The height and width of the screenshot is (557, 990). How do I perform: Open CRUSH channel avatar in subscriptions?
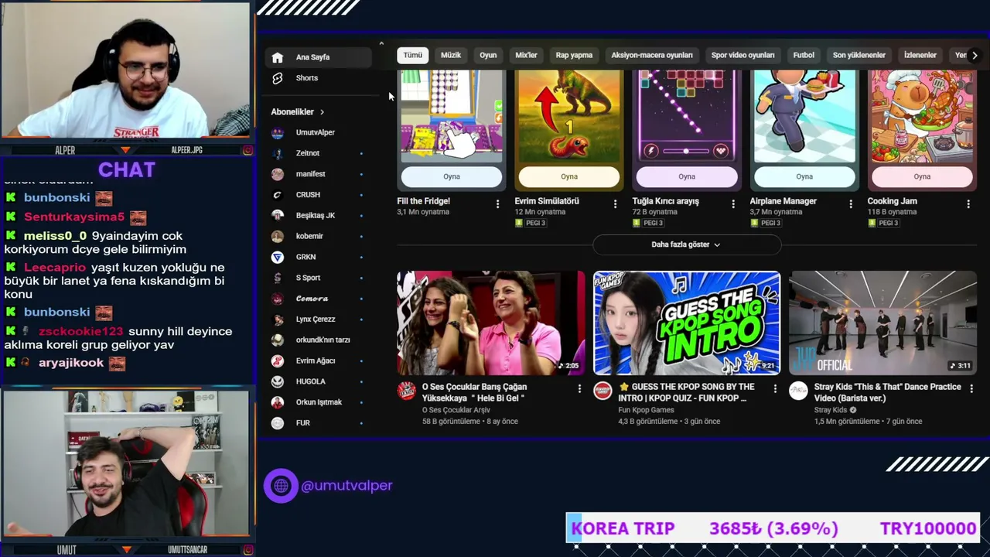coord(278,195)
